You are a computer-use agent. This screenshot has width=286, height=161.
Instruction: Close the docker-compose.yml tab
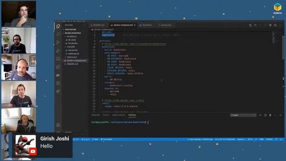click(135, 25)
